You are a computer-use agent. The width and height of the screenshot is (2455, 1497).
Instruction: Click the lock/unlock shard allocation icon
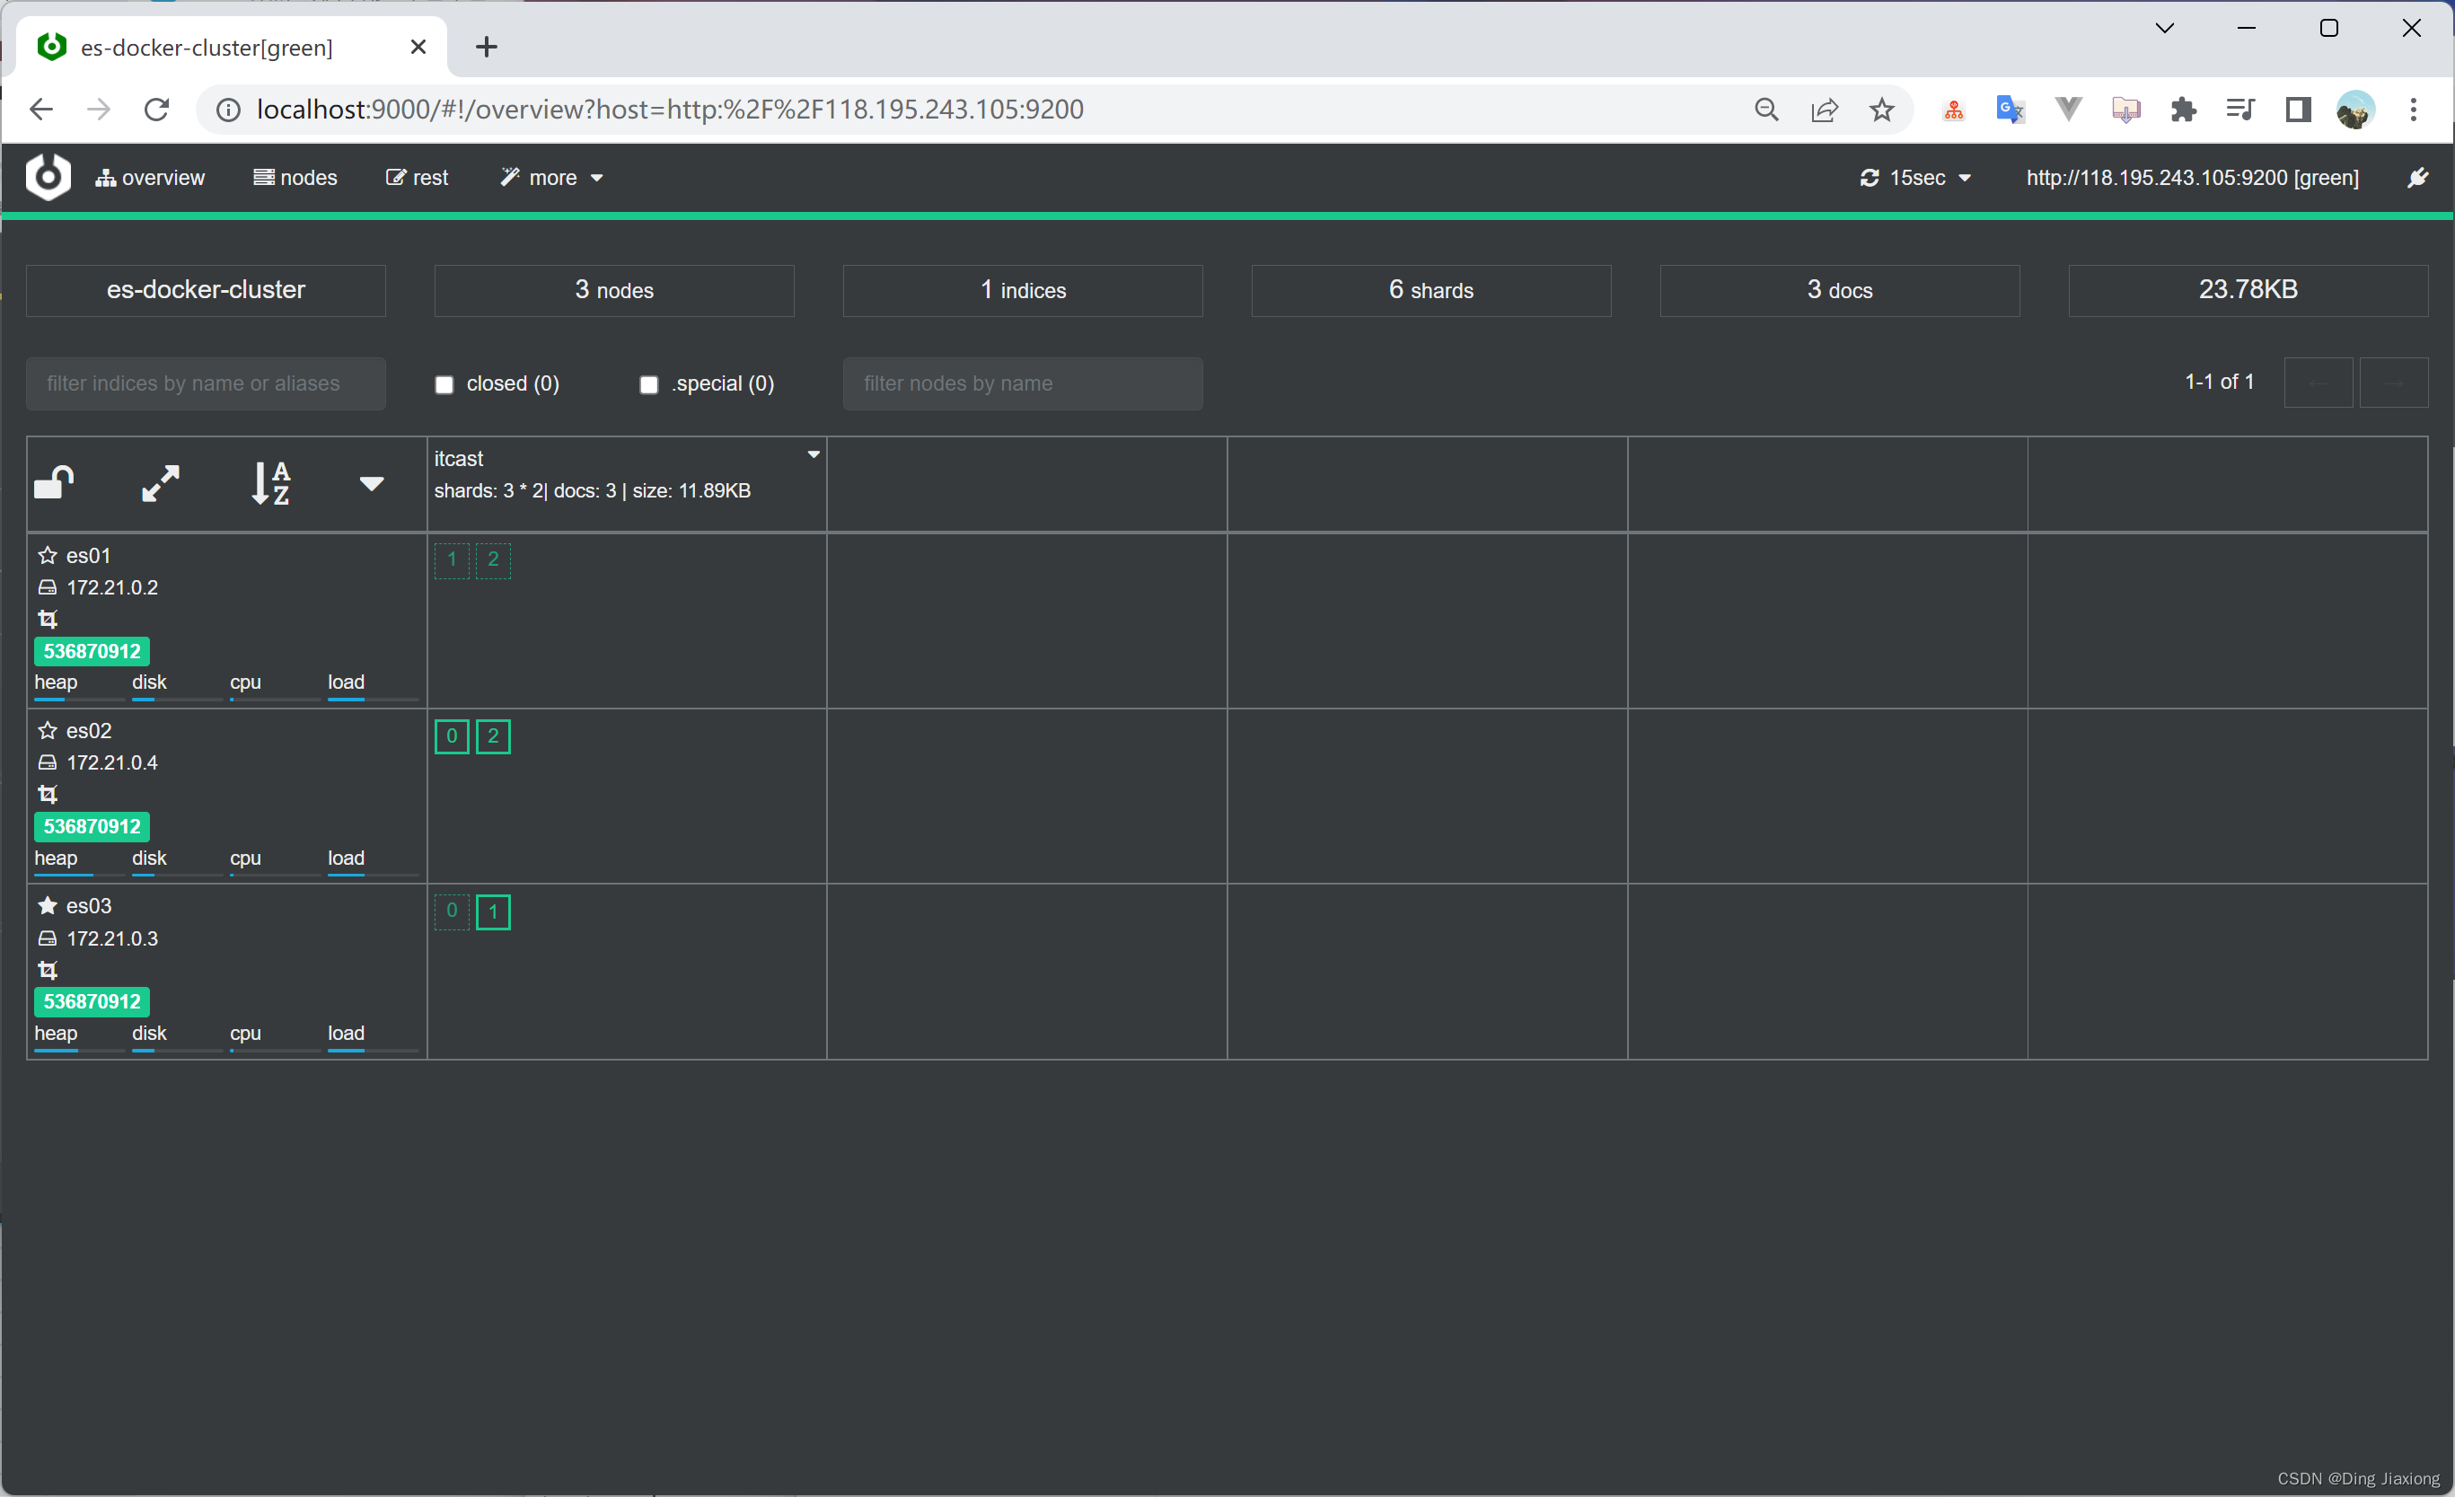coord(54,483)
